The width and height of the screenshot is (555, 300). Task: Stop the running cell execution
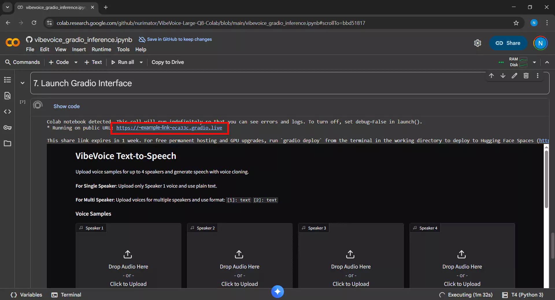(38, 105)
